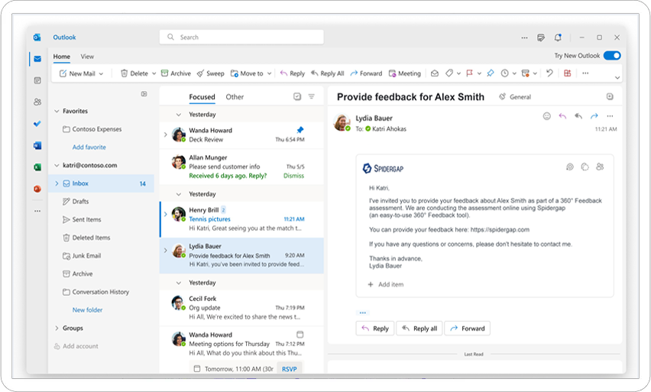The height and width of the screenshot is (392, 651).
Task: Open the red apps grid icon
Action: [x=568, y=73]
